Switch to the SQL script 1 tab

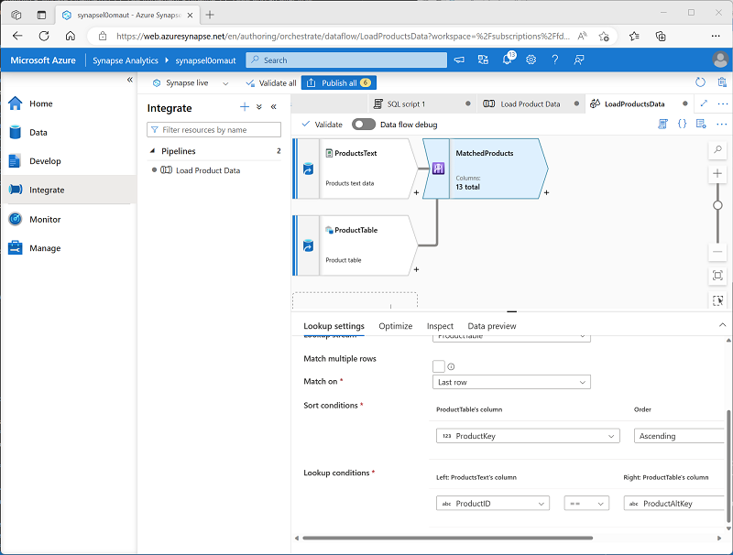click(x=421, y=104)
